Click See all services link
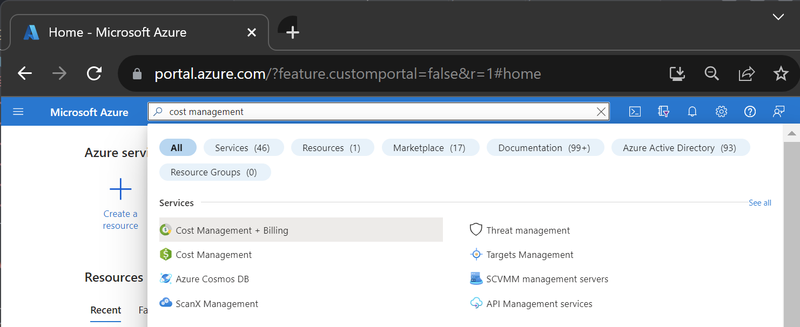800x327 pixels. tap(759, 203)
